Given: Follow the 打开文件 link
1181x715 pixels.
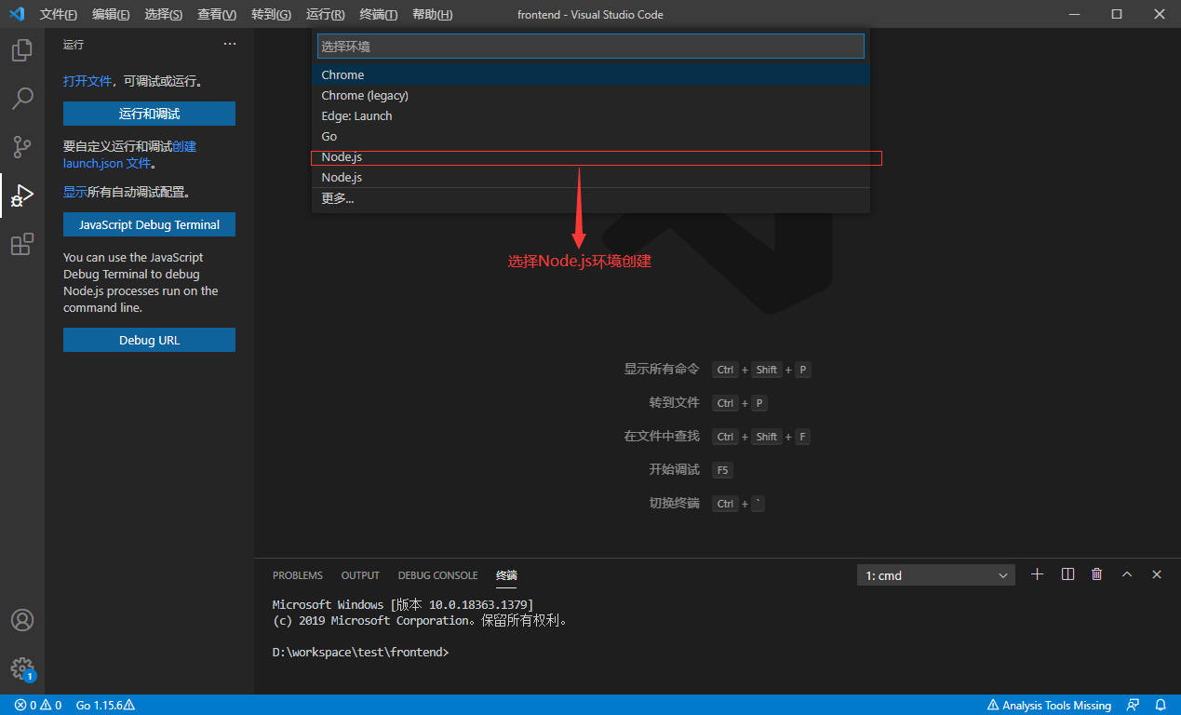Looking at the screenshot, I should pyautogui.click(x=87, y=81).
